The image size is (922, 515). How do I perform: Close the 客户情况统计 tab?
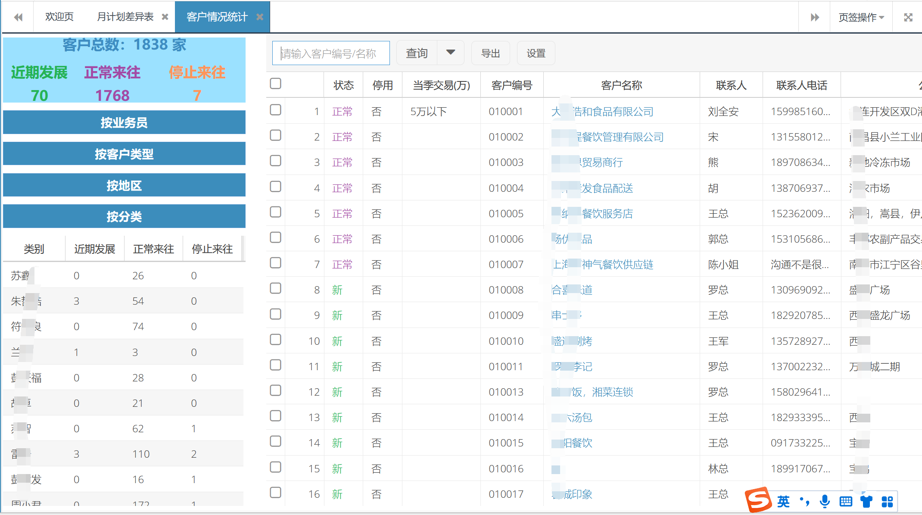259,17
